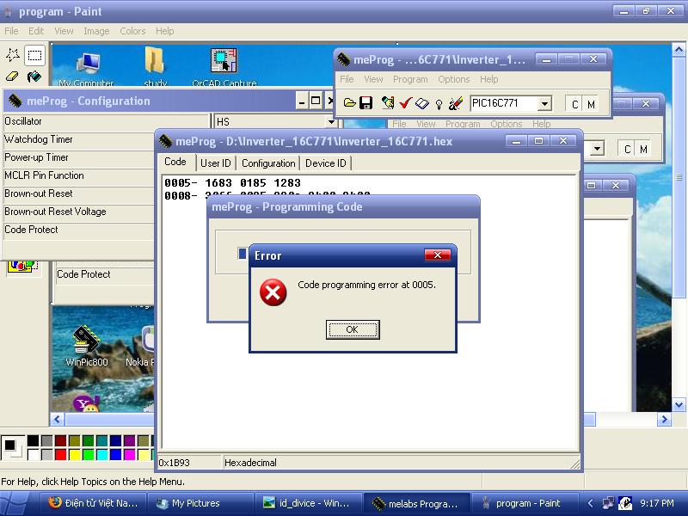
Task: Select the magenta color swatch
Action: (130, 455)
